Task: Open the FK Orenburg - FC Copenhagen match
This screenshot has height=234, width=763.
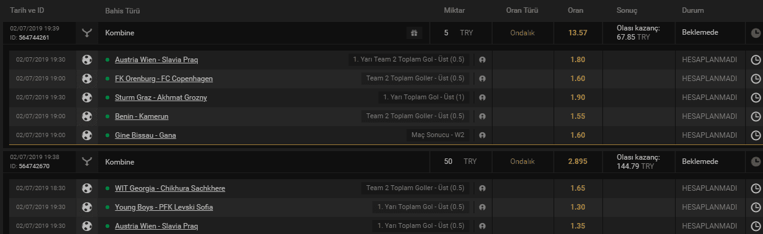Action: [x=164, y=79]
